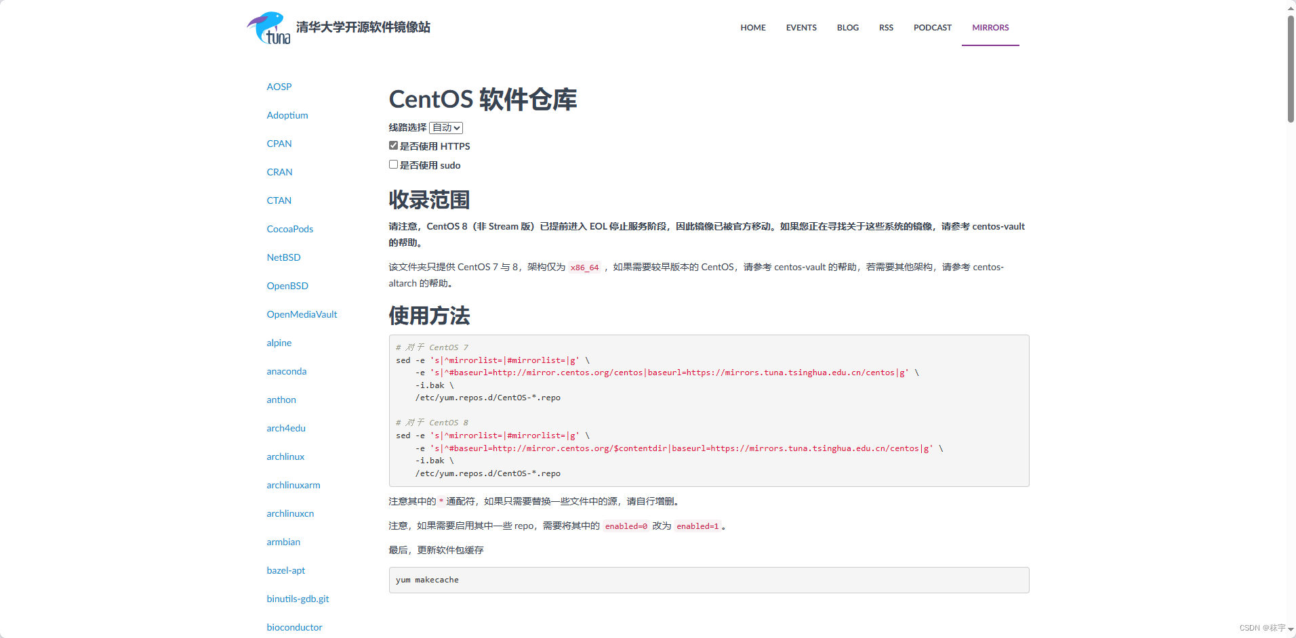This screenshot has height=638, width=1296.
Task: Open the alpine sidebar link
Action: click(279, 343)
